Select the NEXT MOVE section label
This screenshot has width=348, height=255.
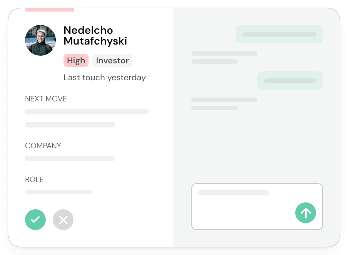pyautogui.click(x=46, y=99)
